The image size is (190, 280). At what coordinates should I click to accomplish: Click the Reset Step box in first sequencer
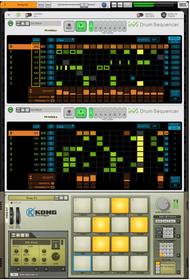pyautogui.click(x=175, y=95)
